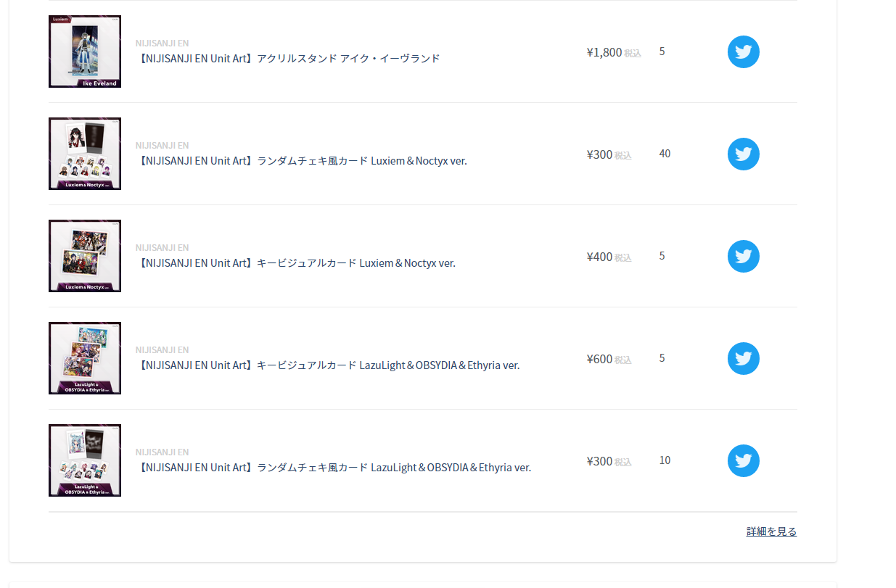Open アクリルスタンド アイク・イーヴランド product link
Screen dimensions: 896x588
click(288, 59)
